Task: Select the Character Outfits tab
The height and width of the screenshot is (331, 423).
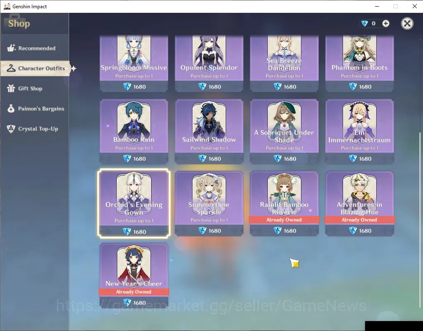Action: point(35,68)
